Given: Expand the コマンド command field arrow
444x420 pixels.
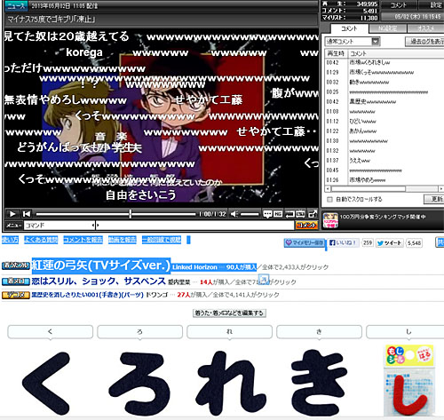Looking at the screenshot, I should [x=93, y=226].
